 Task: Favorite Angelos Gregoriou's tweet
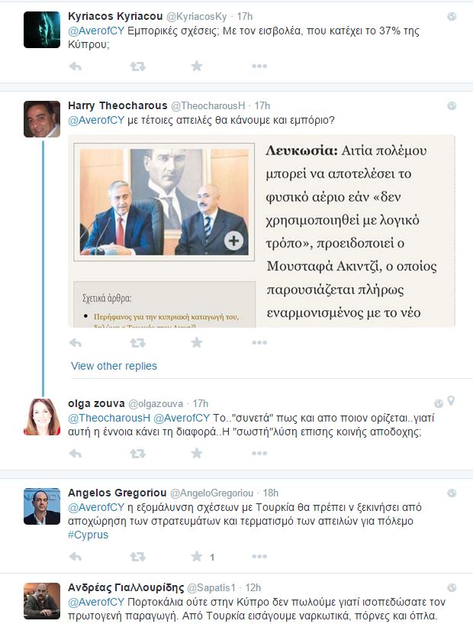point(196,556)
